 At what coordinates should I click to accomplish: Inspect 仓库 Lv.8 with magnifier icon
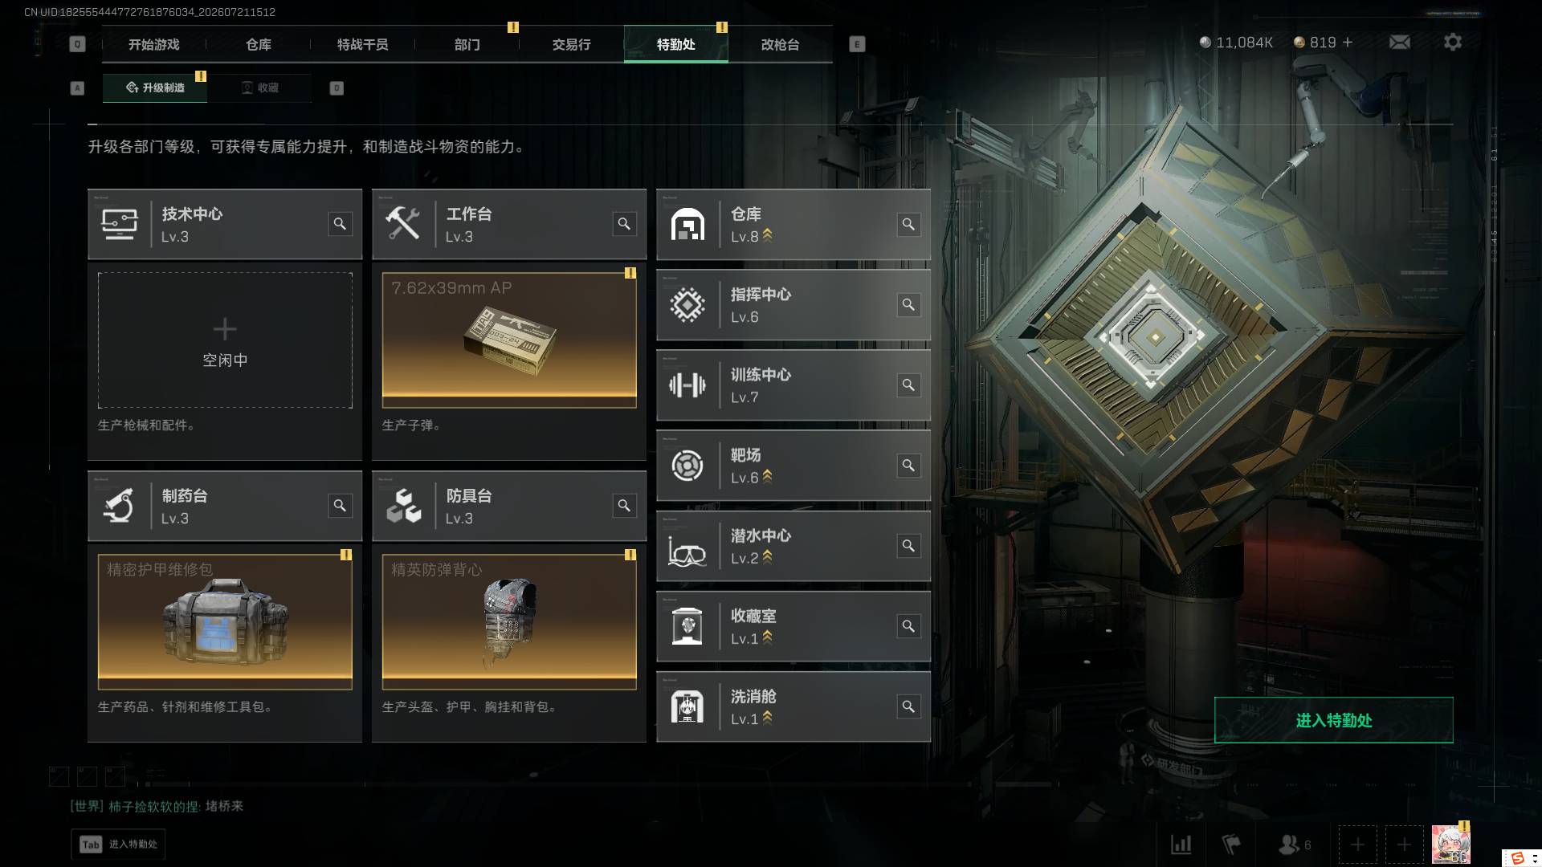(x=908, y=224)
